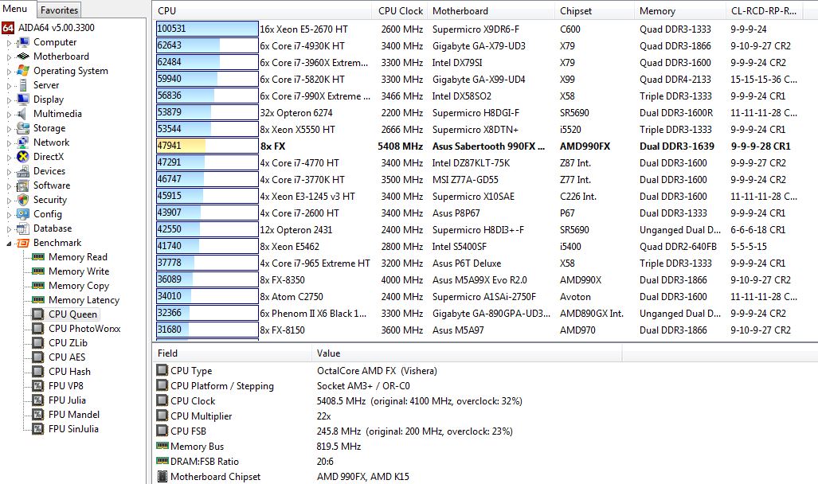
Task: Select the Config icon in tree
Action: point(23,214)
